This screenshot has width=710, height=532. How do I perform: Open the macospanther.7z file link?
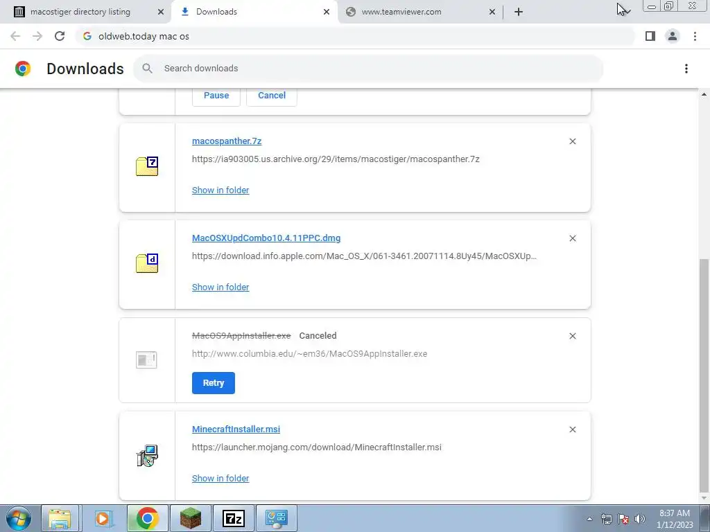[227, 141]
